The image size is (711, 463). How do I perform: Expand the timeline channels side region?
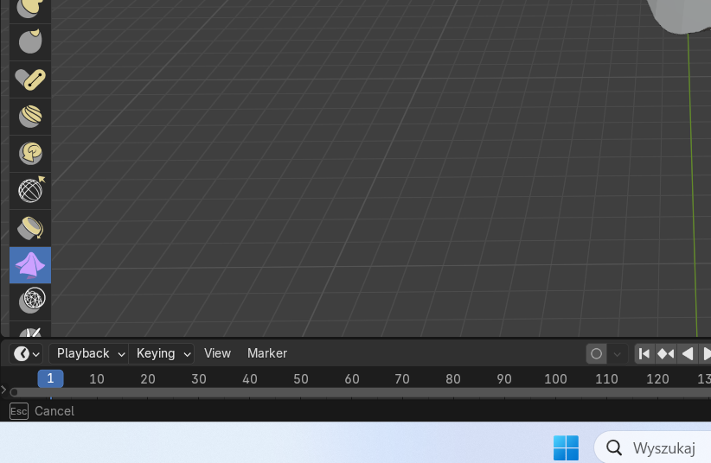pos(3,390)
